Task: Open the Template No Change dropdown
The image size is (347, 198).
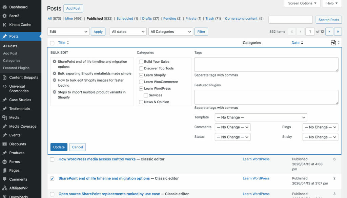Action: click(261, 117)
